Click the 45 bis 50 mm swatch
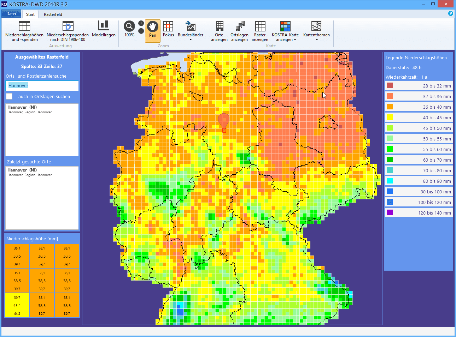The height and width of the screenshot is (337, 456). (390, 128)
